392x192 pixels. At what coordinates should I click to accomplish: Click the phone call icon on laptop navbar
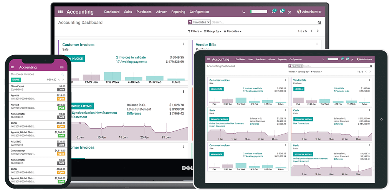click(243, 12)
